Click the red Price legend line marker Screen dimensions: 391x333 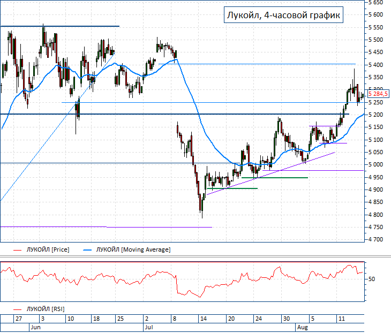[18, 250]
